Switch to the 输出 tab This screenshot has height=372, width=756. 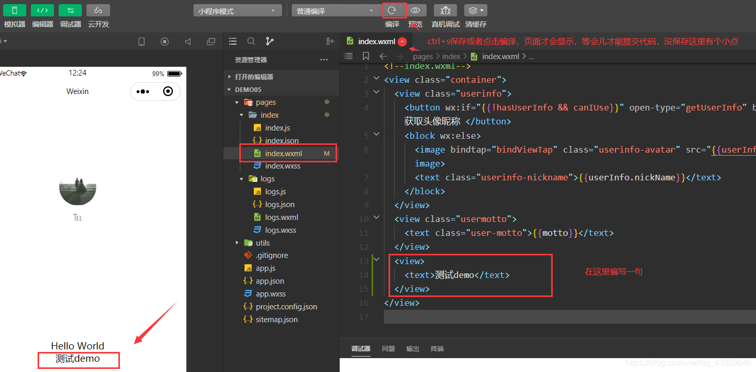[x=413, y=349]
